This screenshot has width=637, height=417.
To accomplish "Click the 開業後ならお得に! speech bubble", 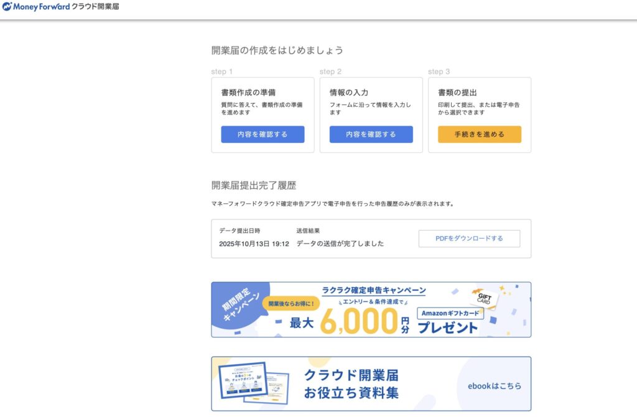I will (291, 303).
